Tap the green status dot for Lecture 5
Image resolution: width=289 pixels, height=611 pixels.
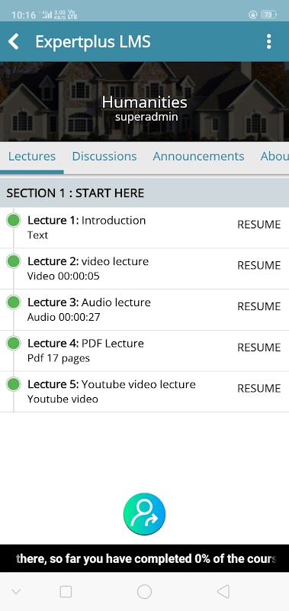[x=14, y=384]
